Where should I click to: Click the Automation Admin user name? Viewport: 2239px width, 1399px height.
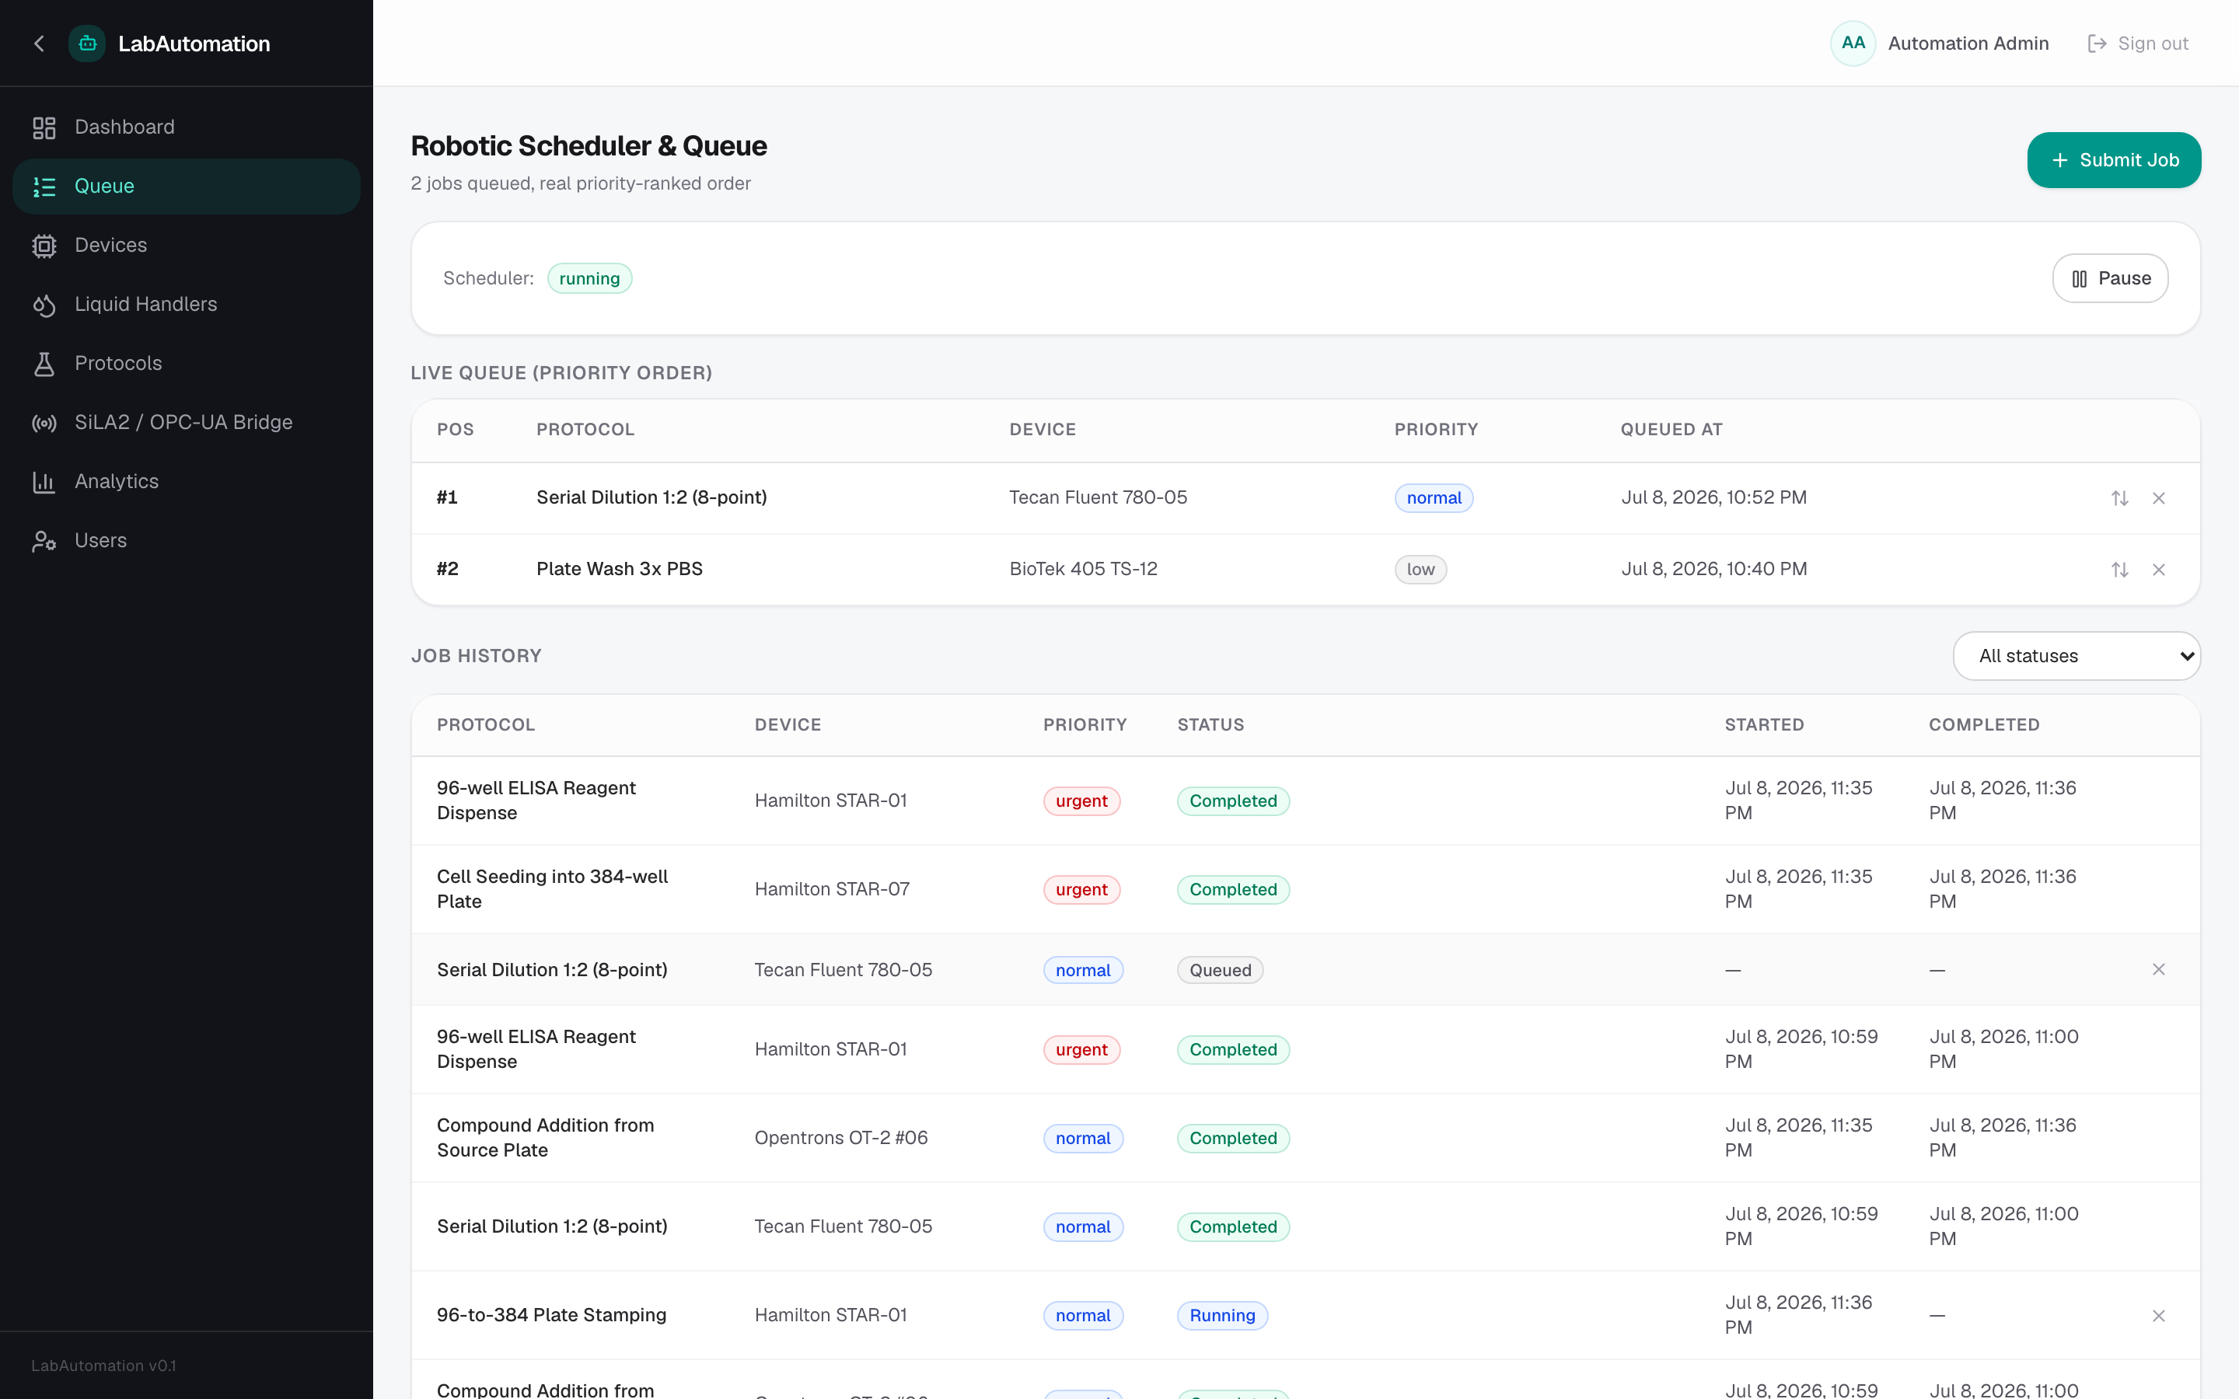click(1968, 44)
